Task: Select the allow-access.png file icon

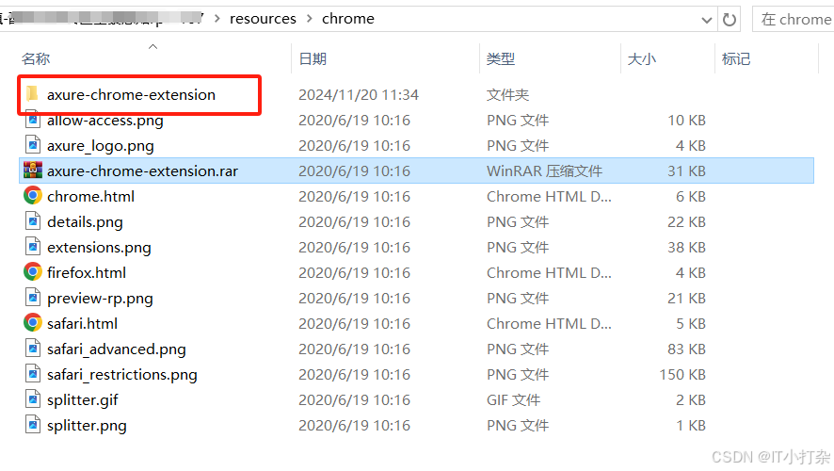Action: 33,121
